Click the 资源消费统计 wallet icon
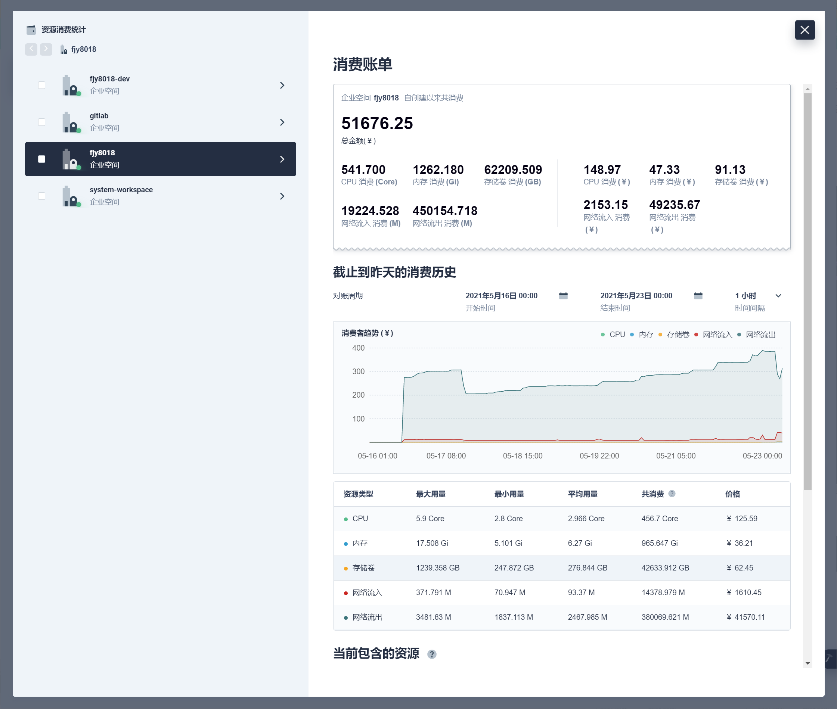 31,30
